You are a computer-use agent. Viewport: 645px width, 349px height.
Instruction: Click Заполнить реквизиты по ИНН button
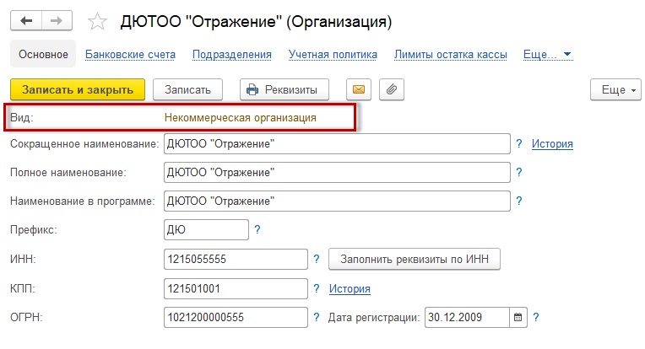coord(415,260)
